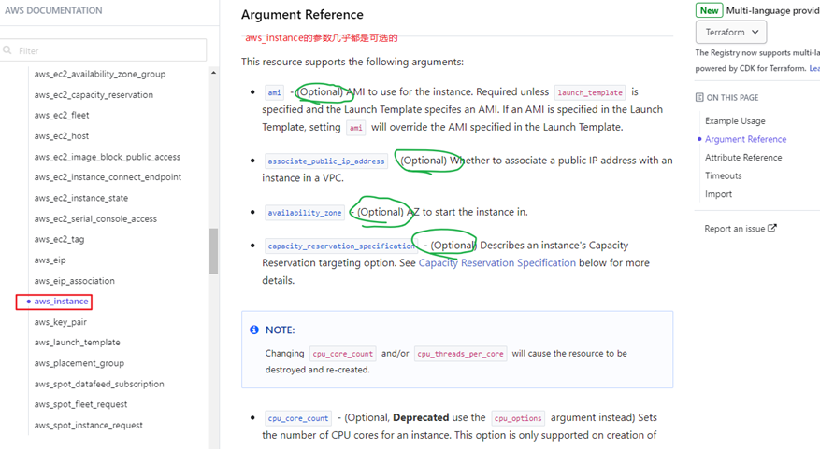Open the Terraform language dropdown
This screenshot has height=449, width=820.
[x=731, y=33]
